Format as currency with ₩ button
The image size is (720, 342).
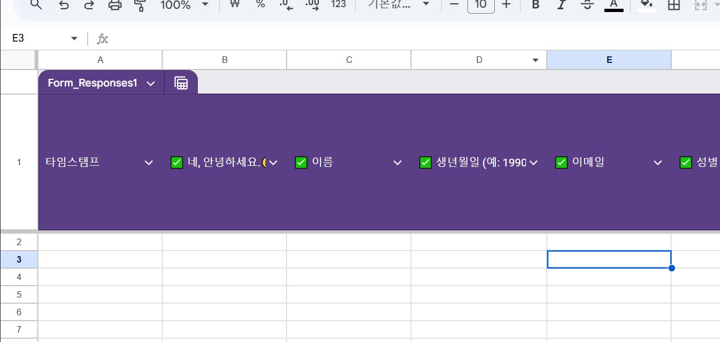click(235, 4)
